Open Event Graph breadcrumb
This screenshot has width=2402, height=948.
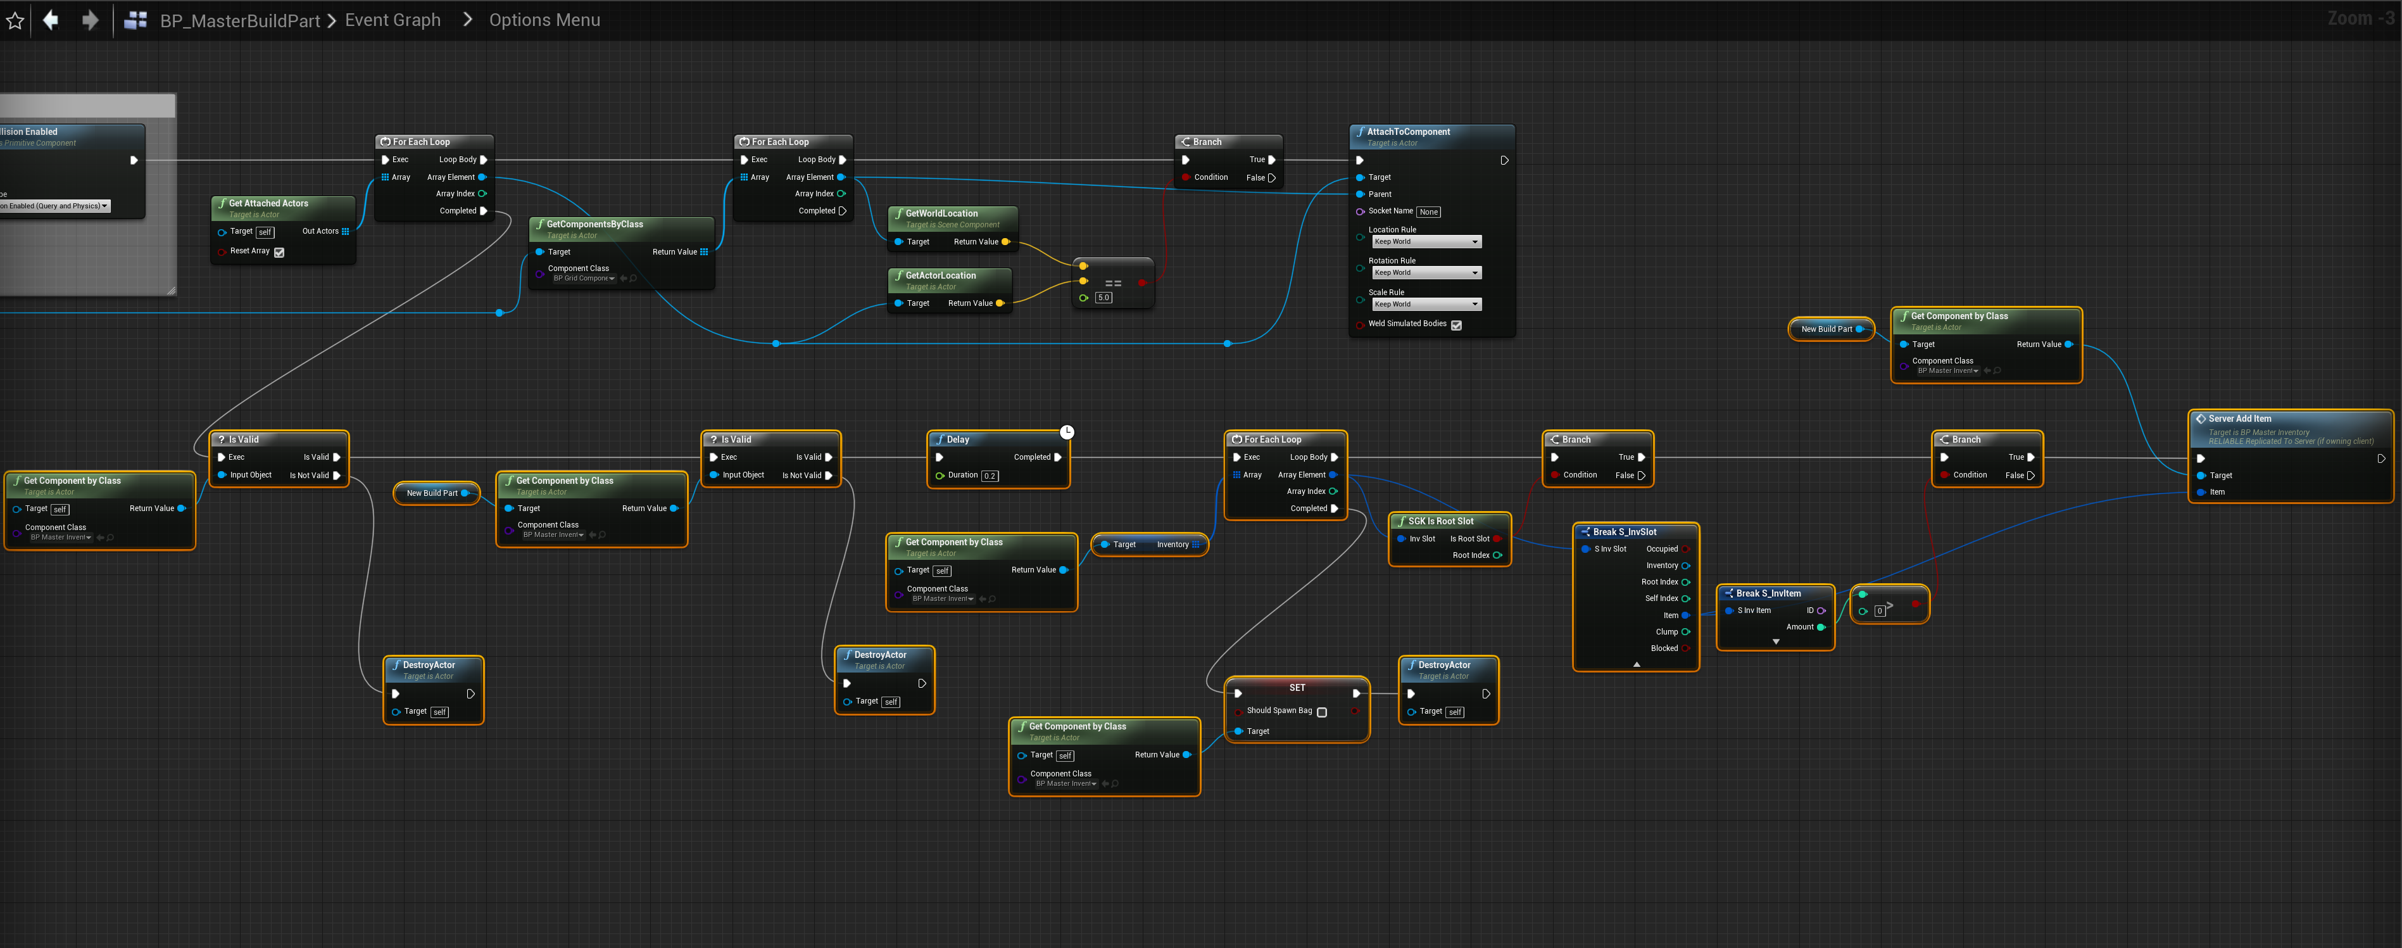[x=393, y=20]
